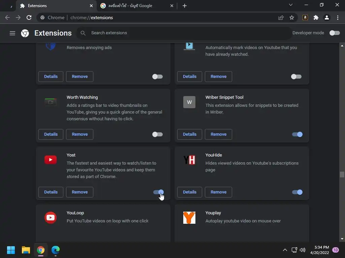Open the Extensions main menu hamburger icon
The image size is (345, 258).
tap(12, 33)
